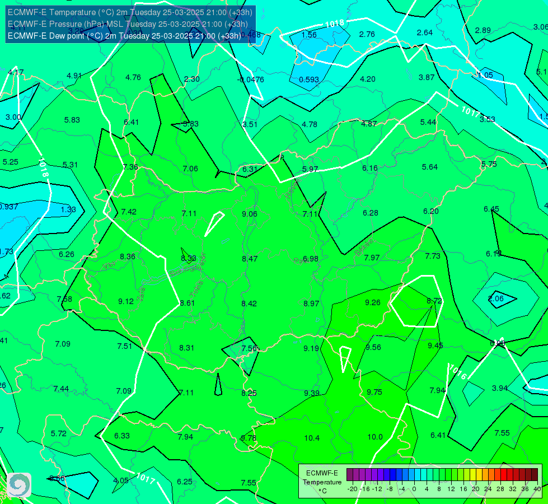Click the map value 9.12
This screenshot has height=504, width=548.
pyautogui.click(x=126, y=301)
